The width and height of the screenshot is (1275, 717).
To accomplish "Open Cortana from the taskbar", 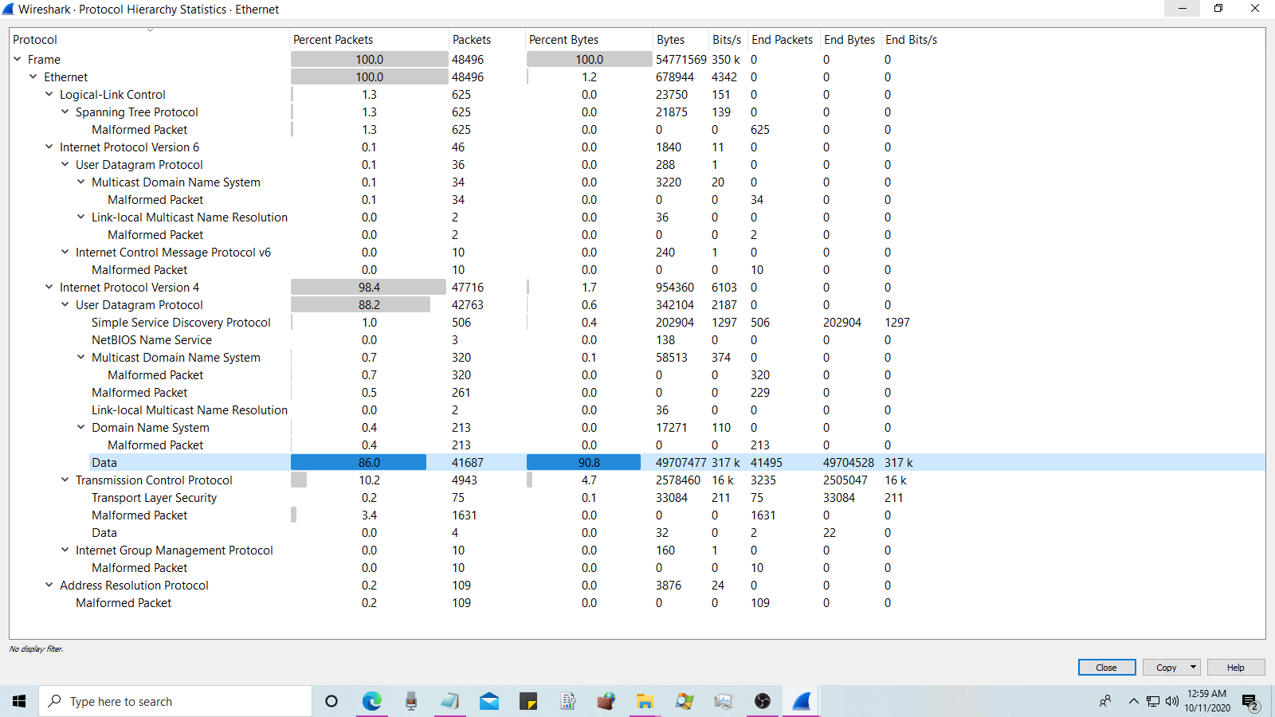I will [331, 701].
